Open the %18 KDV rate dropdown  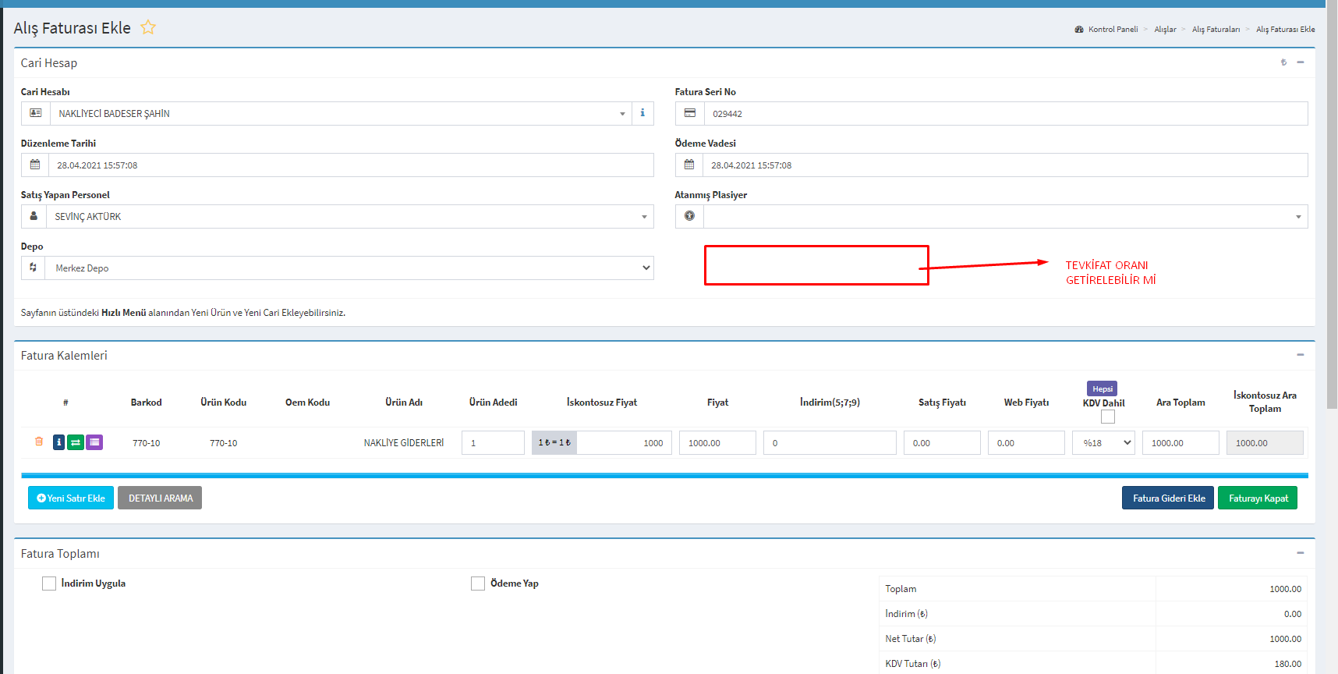(1103, 442)
